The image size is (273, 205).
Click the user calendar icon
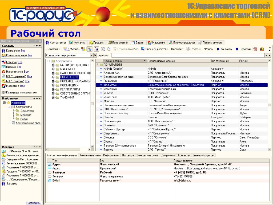point(3,93)
